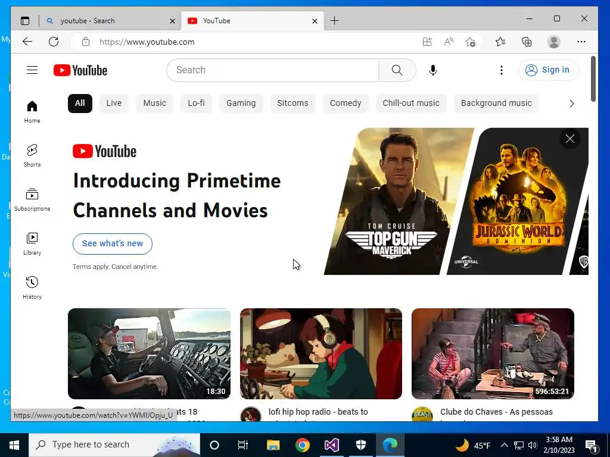Open the lofi channel avatar
Image resolution: width=610 pixels, height=457 pixels.
tap(251, 415)
